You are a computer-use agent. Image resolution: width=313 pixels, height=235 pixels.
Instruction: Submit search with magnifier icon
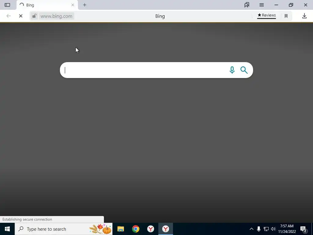point(244,70)
